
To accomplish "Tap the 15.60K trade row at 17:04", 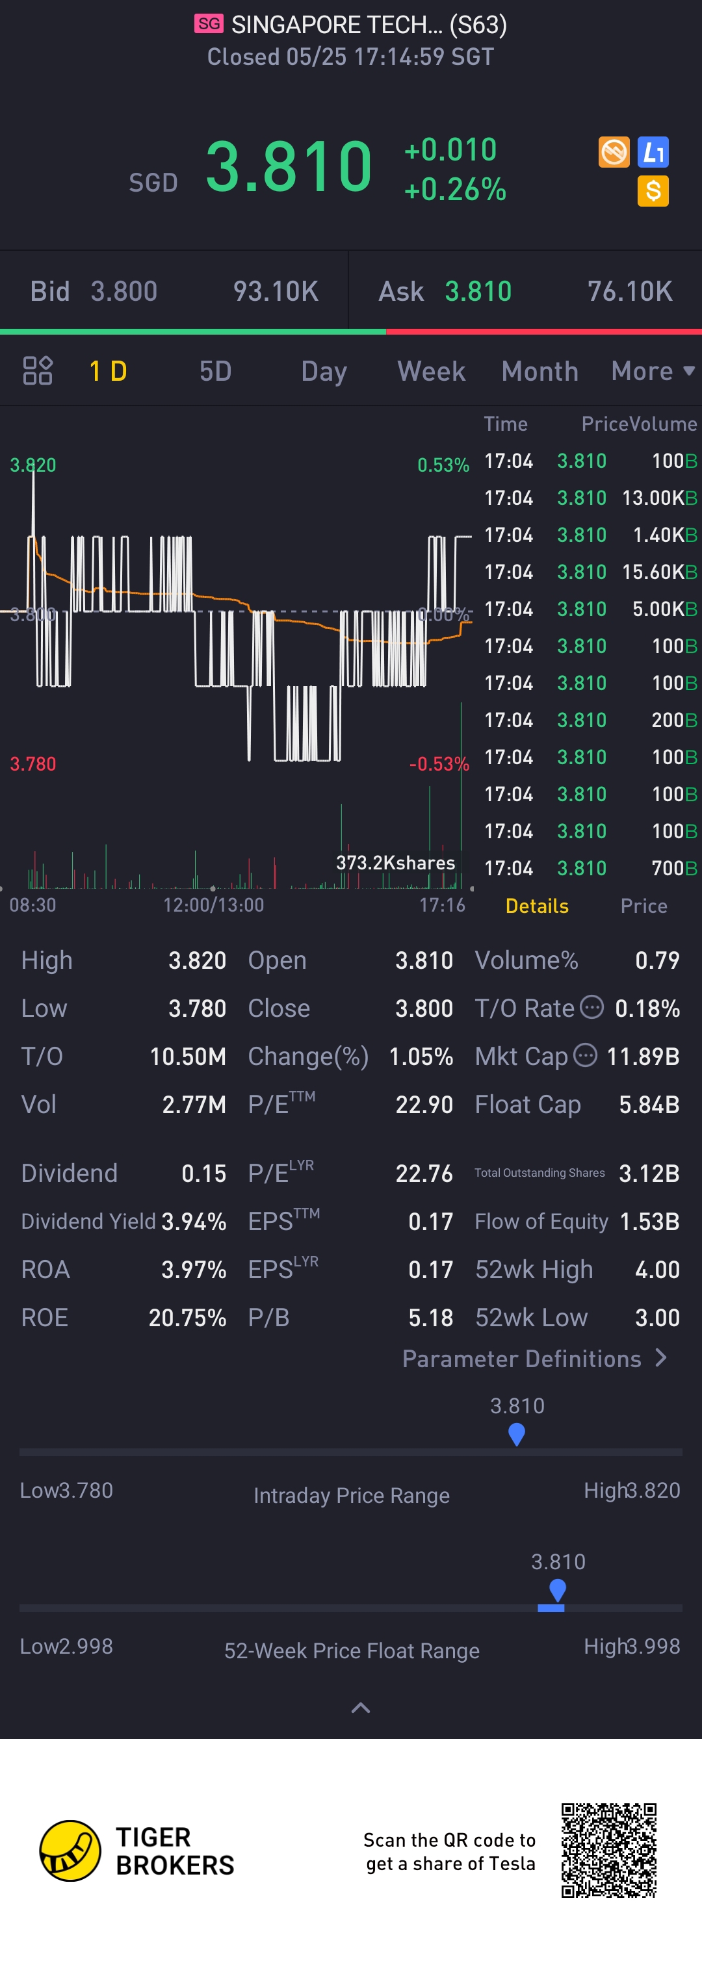I will coord(591,572).
